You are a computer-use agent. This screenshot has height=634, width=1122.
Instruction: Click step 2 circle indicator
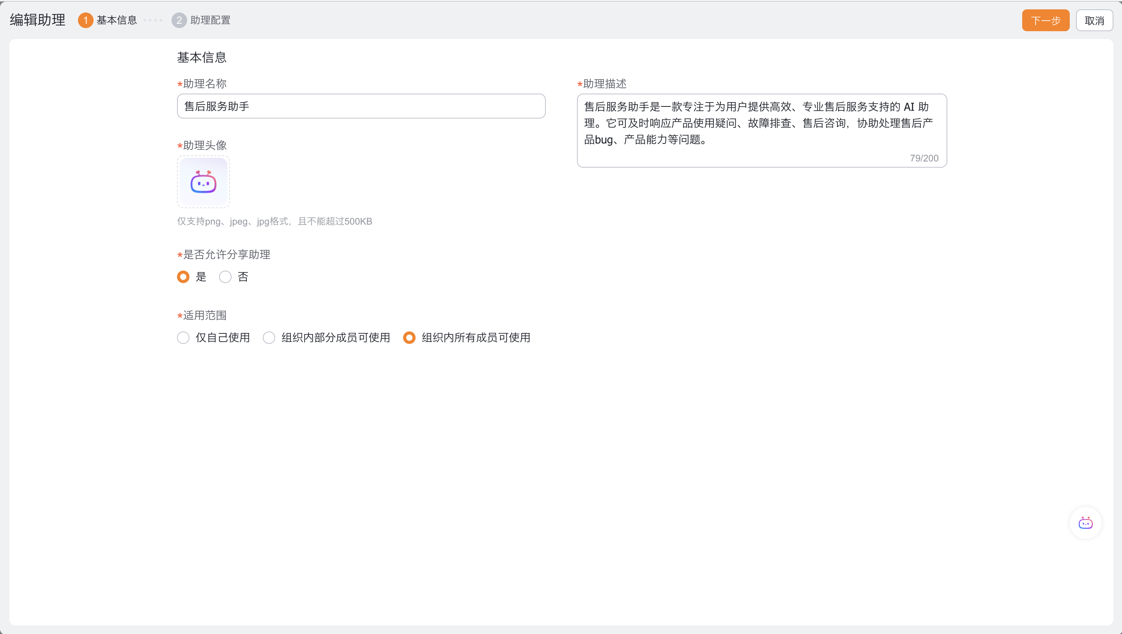pyautogui.click(x=179, y=20)
